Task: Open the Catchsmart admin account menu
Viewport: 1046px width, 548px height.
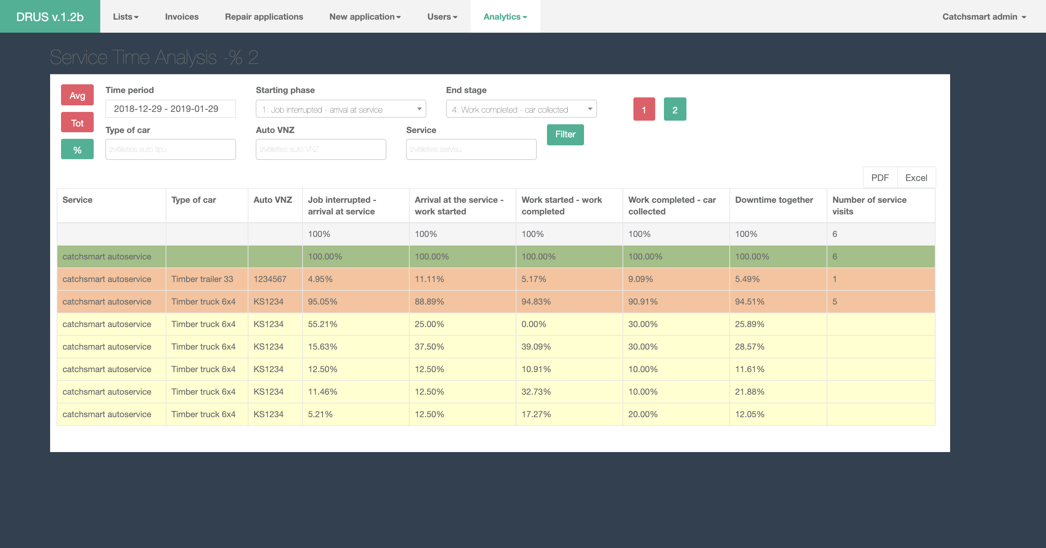Action: pyautogui.click(x=984, y=17)
